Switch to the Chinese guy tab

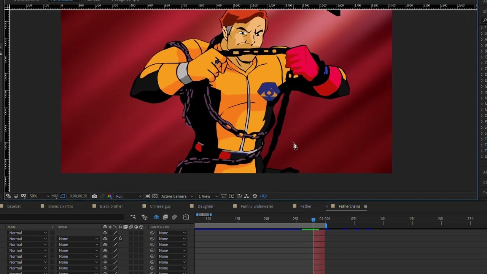160,206
